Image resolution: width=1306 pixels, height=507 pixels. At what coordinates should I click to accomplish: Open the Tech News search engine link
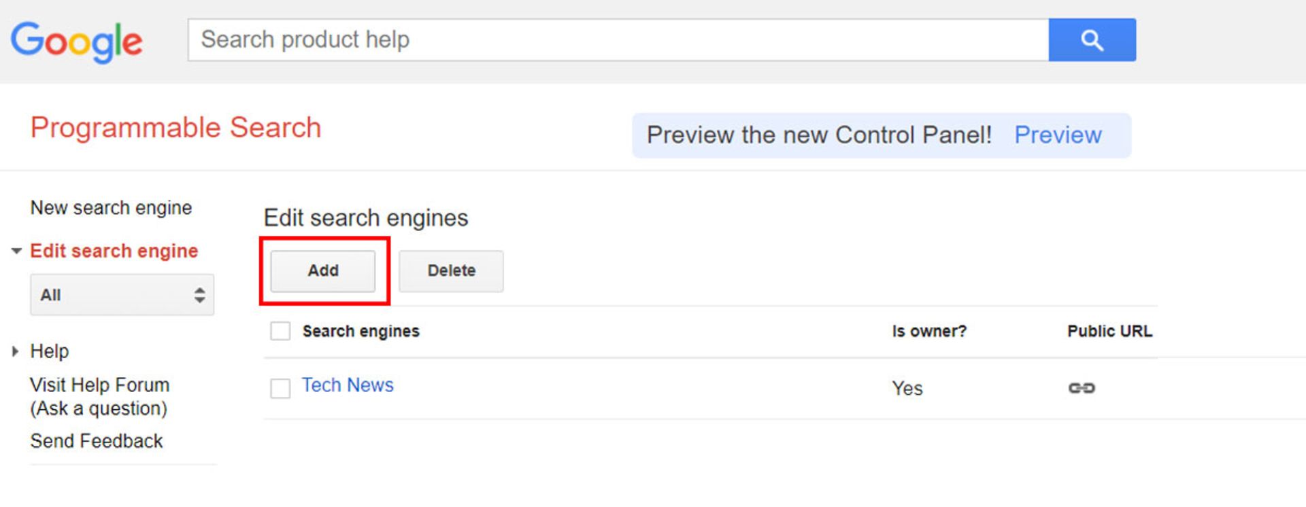tap(348, 385)
